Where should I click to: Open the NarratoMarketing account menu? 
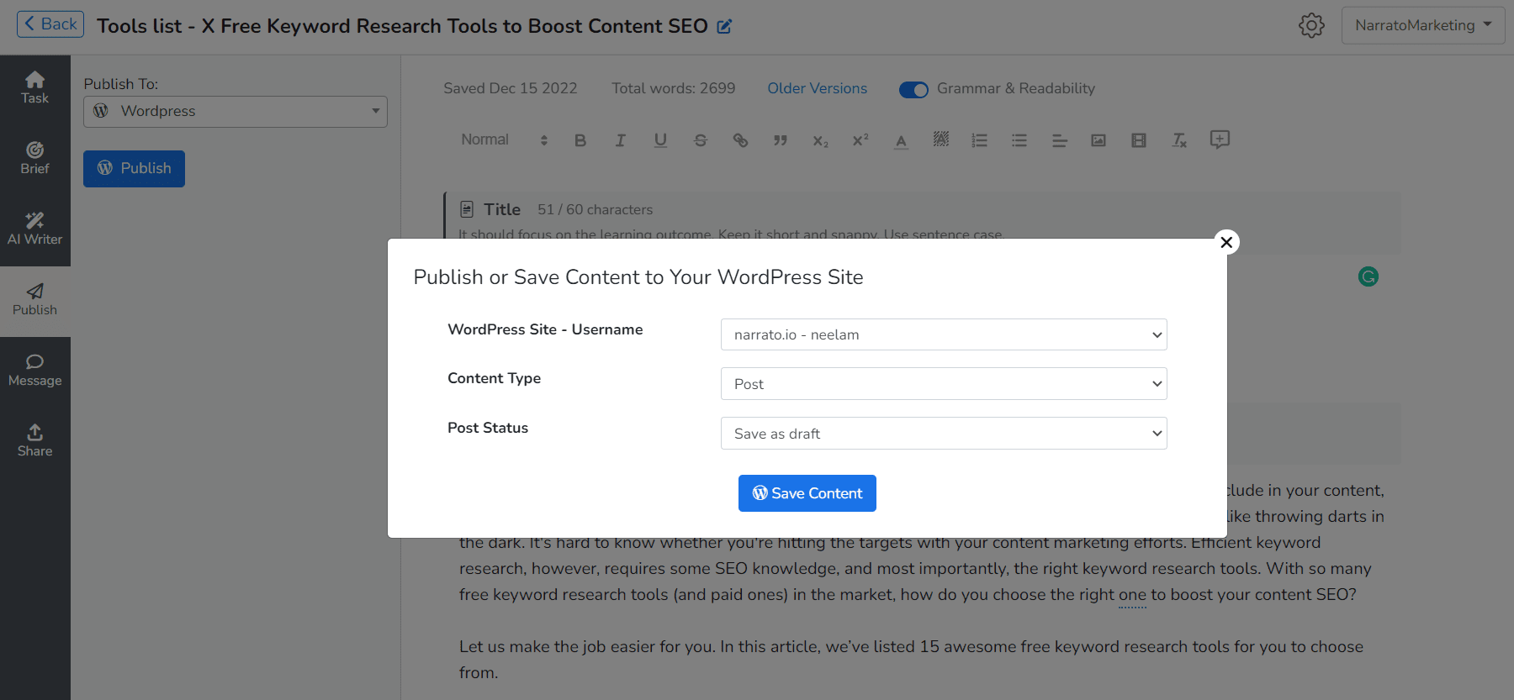point(1423,25)
